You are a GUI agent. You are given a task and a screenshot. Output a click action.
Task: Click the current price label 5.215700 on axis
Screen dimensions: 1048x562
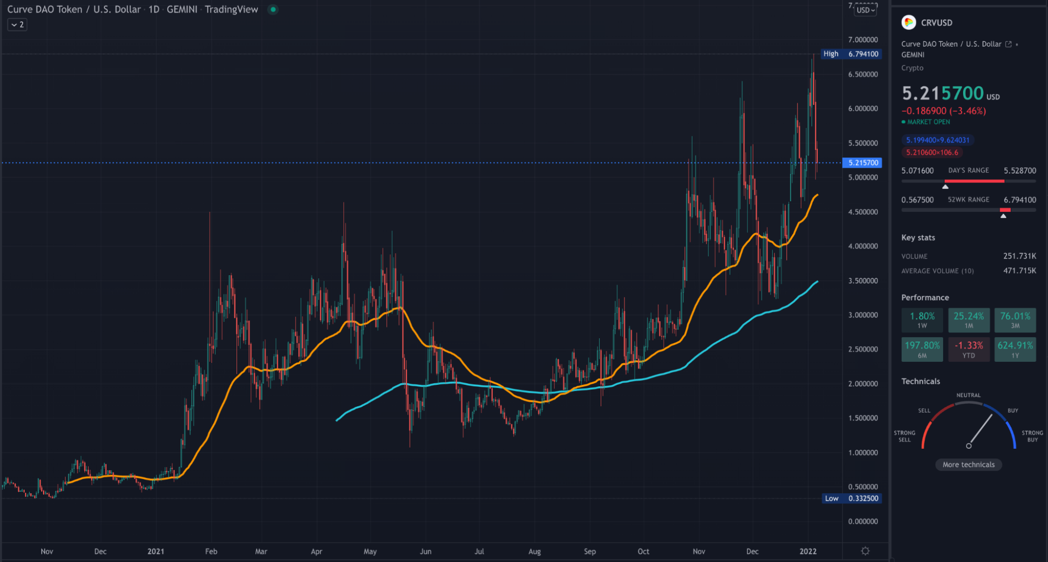862,163
